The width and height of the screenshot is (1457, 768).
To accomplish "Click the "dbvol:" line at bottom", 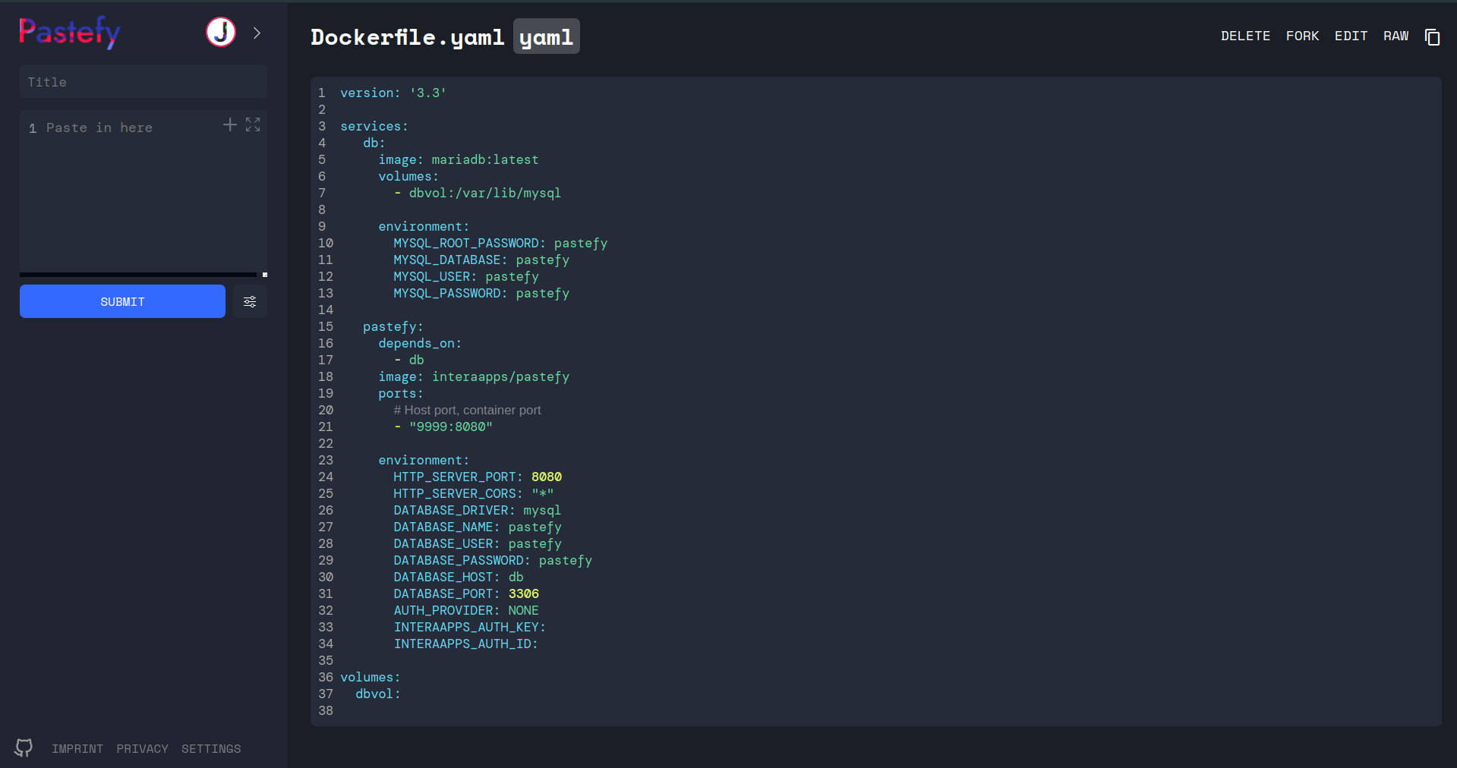I will coord(378,694).
